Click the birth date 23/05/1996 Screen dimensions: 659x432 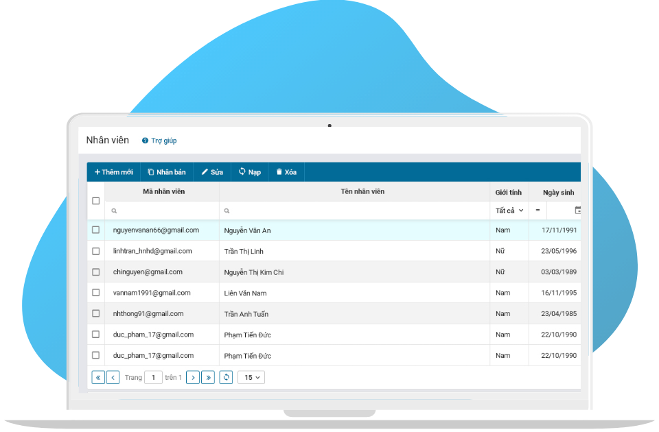pyautogui.click(x=559, y=251)
